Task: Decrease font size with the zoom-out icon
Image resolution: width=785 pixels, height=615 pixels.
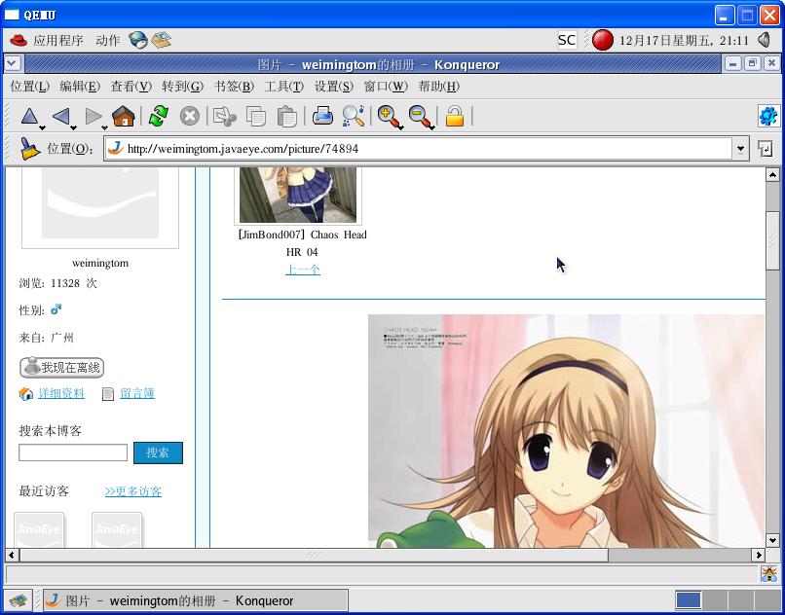Action: (x=420, y=116)
